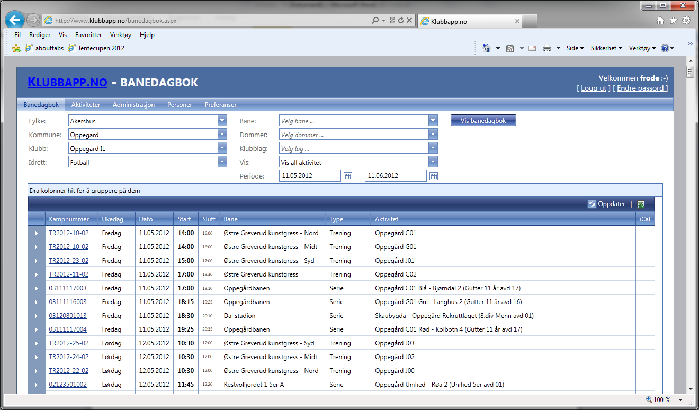Image resolution: width=699 pixels, height=410 pixels.
Task: Click the 'Skaubygda - Oppegård Rekruttlaget' activity cell
Action: pos(503,316)
